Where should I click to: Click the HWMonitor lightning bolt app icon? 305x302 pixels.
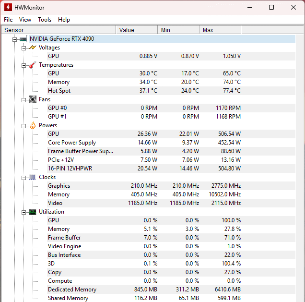[x=8, y=7]
